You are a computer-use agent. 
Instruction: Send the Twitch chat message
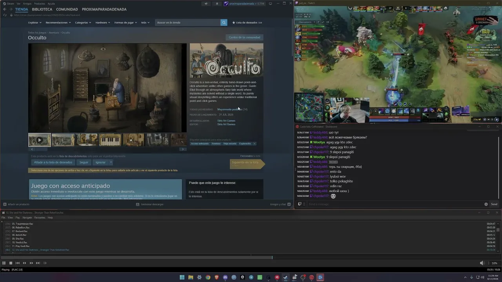(494, 204)
